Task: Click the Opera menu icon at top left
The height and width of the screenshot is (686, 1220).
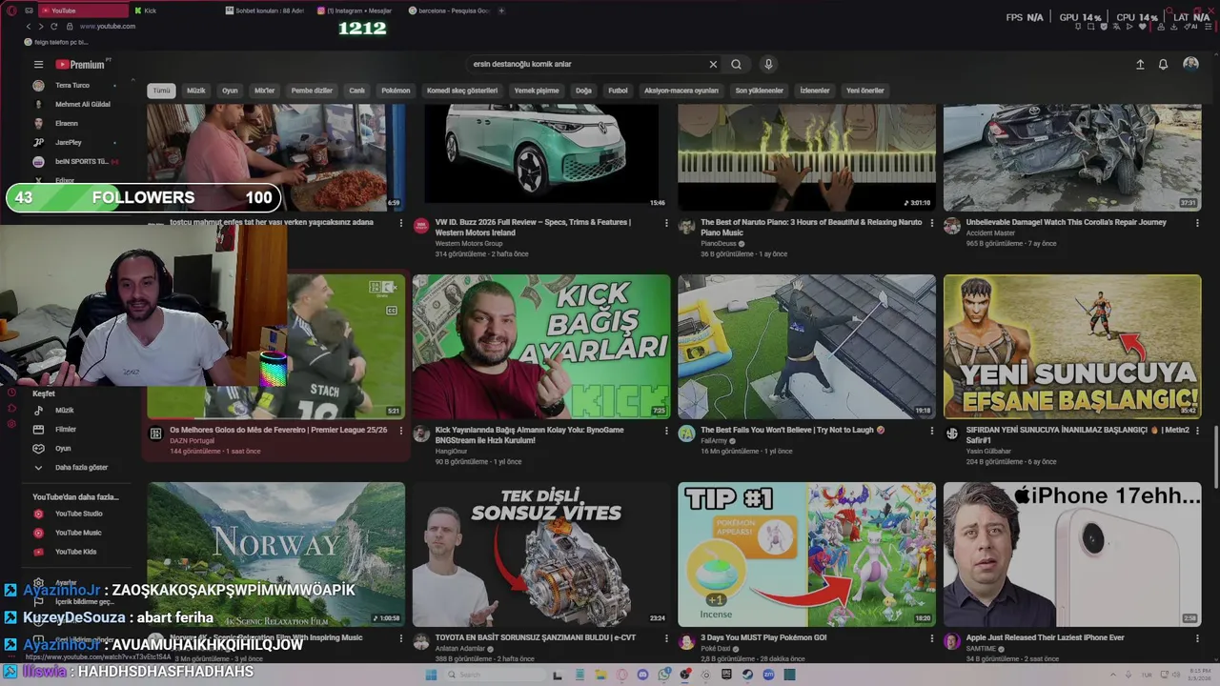Action: (x=11, y=10)
